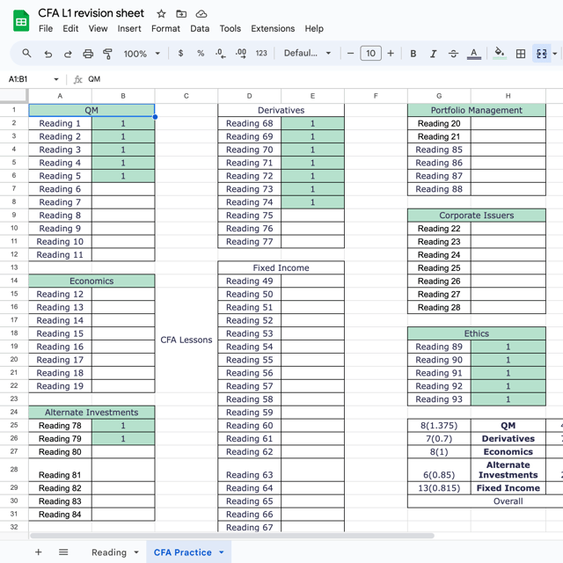
Task: Decrease font size with minus button
Action: (350, 54)
